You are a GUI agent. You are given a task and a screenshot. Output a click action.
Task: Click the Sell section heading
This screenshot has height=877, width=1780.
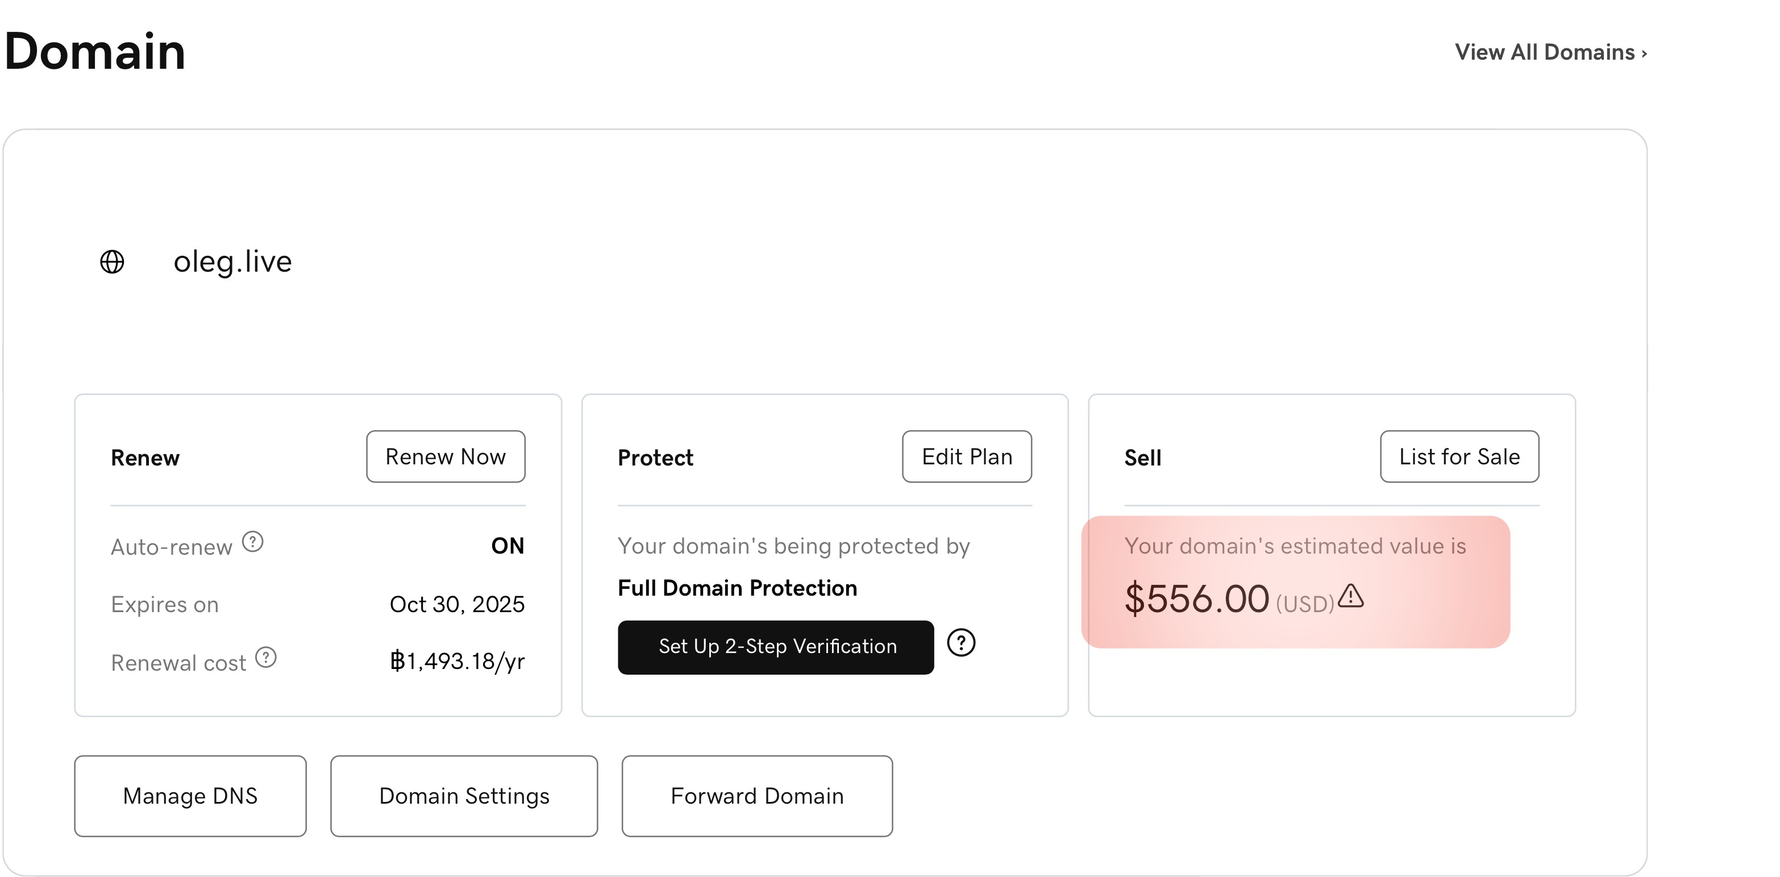click(1143, 458)
